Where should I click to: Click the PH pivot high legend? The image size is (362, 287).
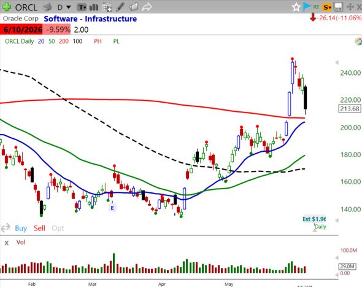[x=98, y=41]
